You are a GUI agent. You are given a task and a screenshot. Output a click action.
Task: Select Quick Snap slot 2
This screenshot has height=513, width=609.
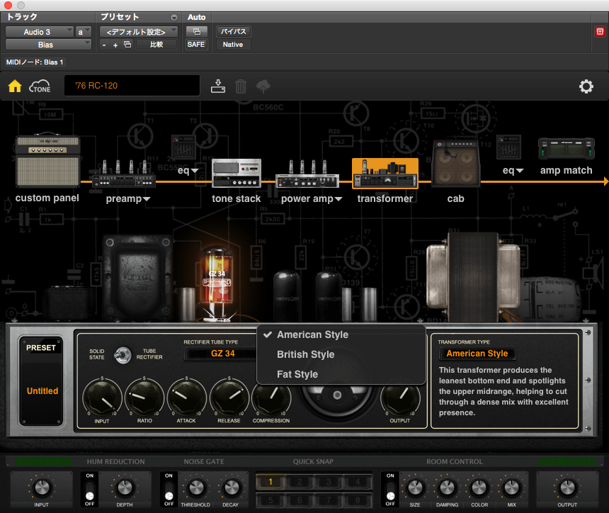[x=300, y=482]
